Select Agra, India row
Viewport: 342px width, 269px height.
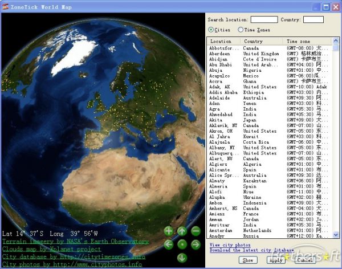(270, 109)
